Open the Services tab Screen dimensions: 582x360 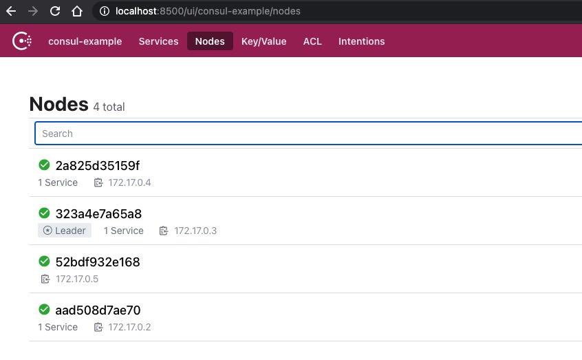pyautogui.click(x=158, y=41)
